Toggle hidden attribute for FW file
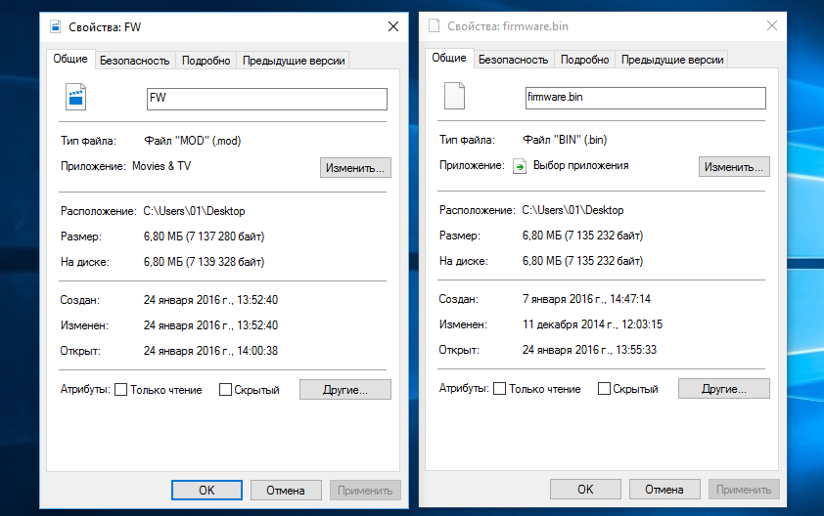 click(x=226, y=390)
